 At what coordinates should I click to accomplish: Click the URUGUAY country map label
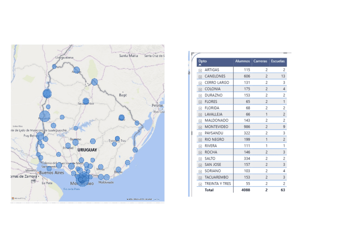pos(87,150)
